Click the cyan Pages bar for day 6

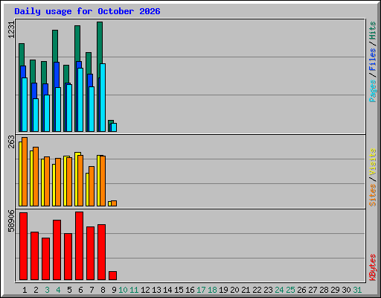(80, 100)
